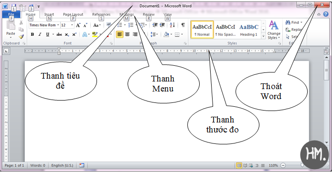Toggle Strikethrough formatting
Viewport: 332px width, 172px height.
59,34
